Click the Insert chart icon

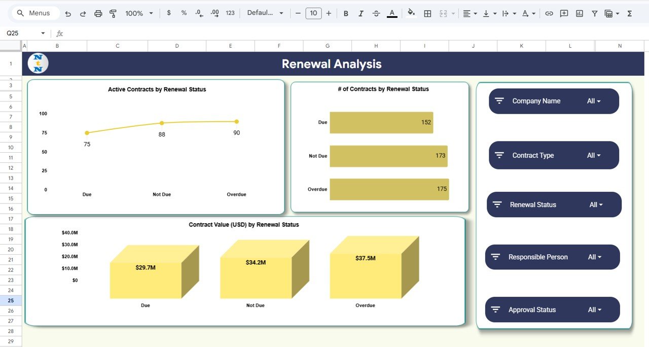click(x=579, y=13)
